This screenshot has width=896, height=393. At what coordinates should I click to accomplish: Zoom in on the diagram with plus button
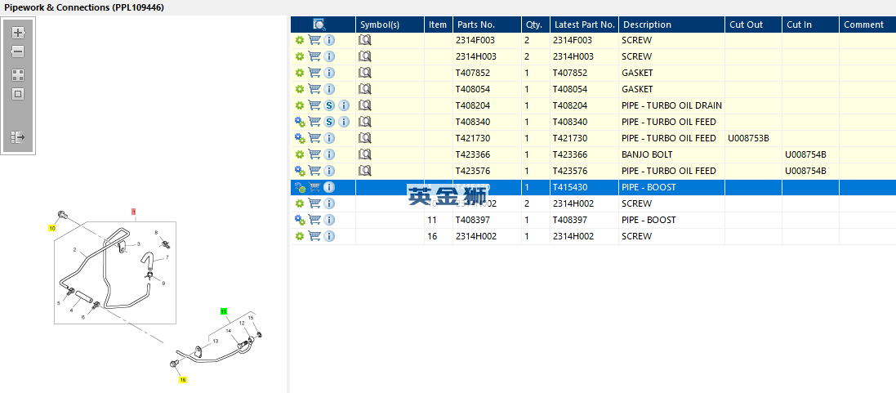18,33
